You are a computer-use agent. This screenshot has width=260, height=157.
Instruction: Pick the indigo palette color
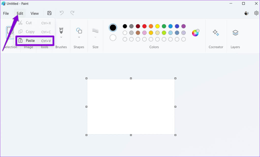pyautogui.click(x=177, y=26)
